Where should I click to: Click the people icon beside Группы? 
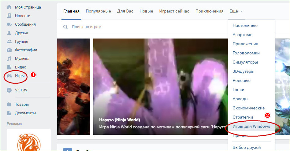click(x=9, y=41)
